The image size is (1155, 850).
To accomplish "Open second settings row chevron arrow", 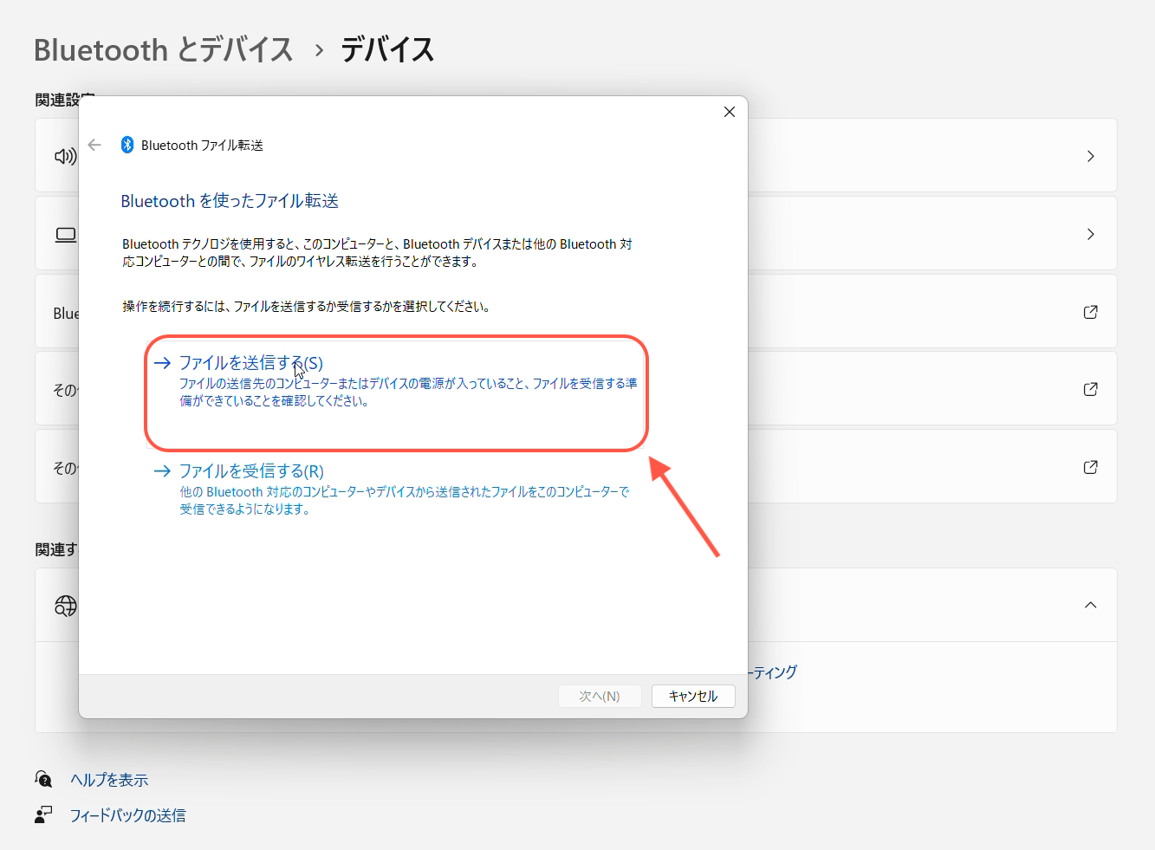I will [1091, 234].
